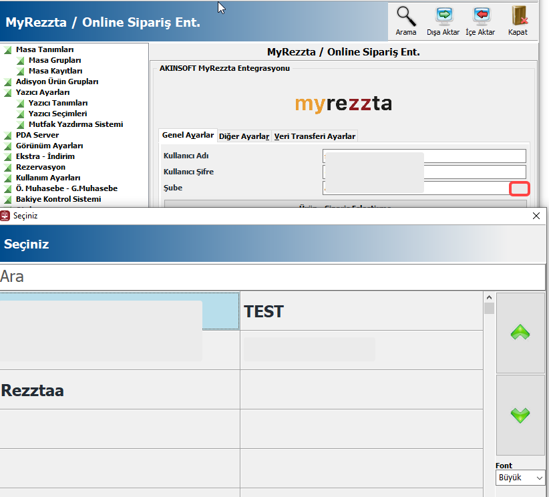
Task: Click icon beside Ekstra - İndirim
Action: pos(8,156)
